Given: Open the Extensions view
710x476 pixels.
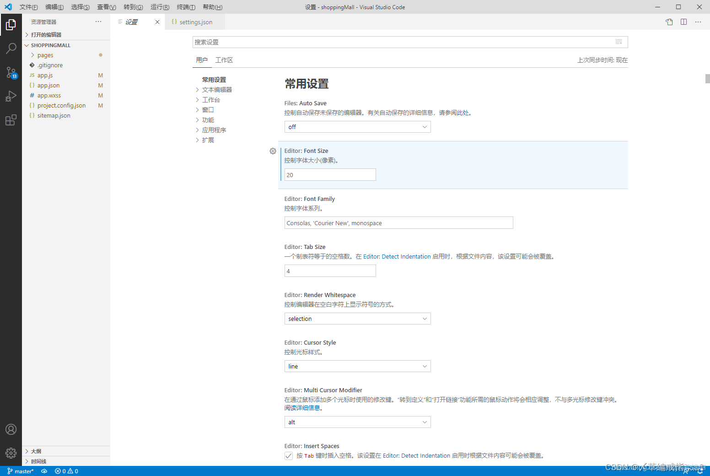Looking at the screenshot, I should (11, 120).
